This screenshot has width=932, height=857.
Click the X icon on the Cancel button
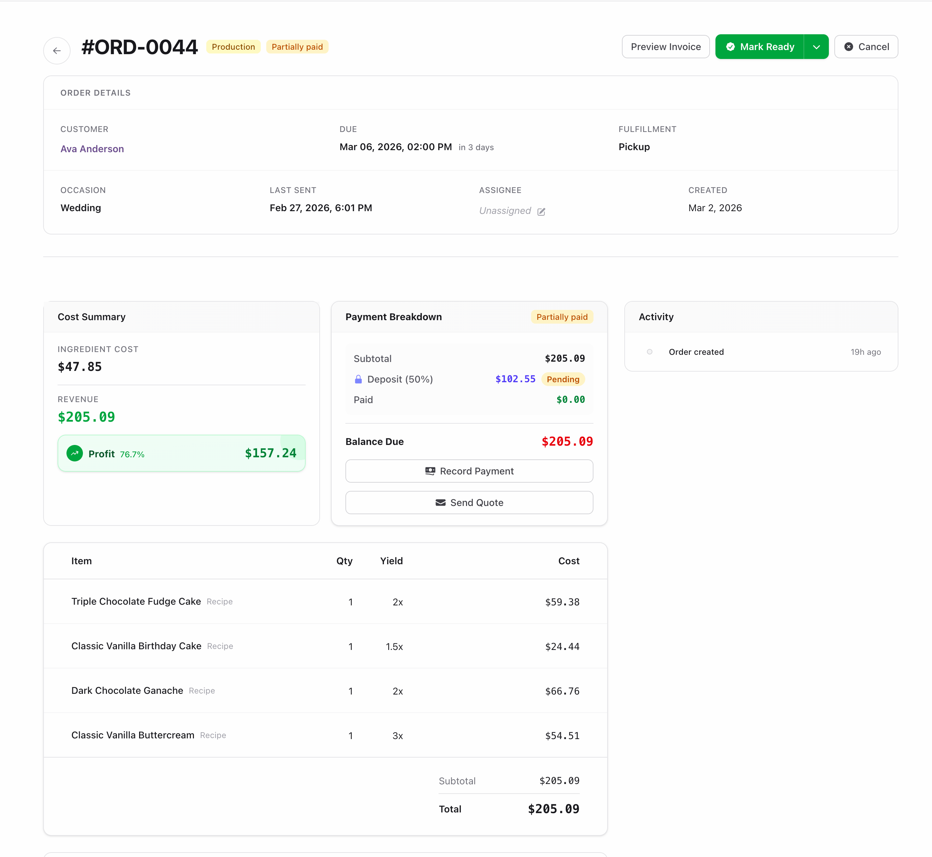click(849, 46)
